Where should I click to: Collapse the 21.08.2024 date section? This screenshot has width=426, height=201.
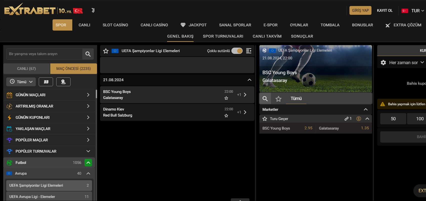click(249, 80)
